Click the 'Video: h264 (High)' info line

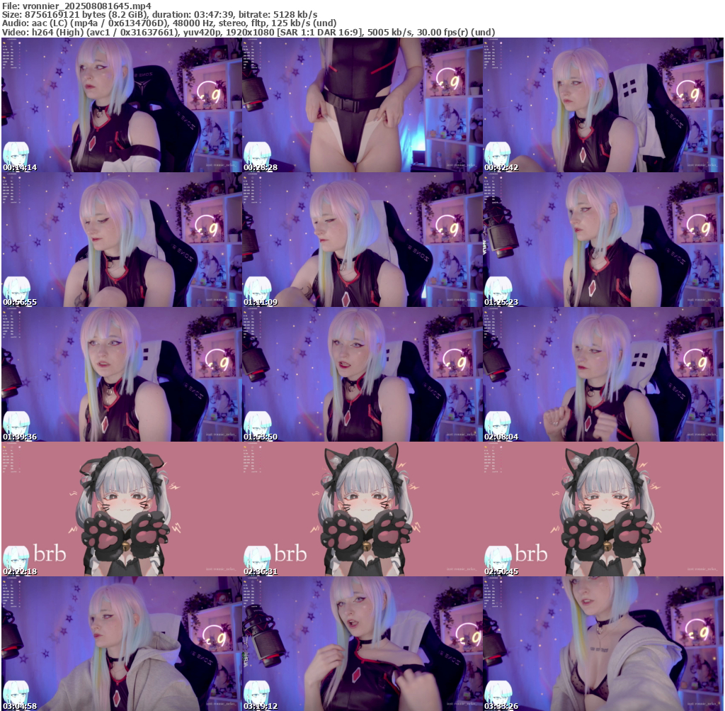249,32
